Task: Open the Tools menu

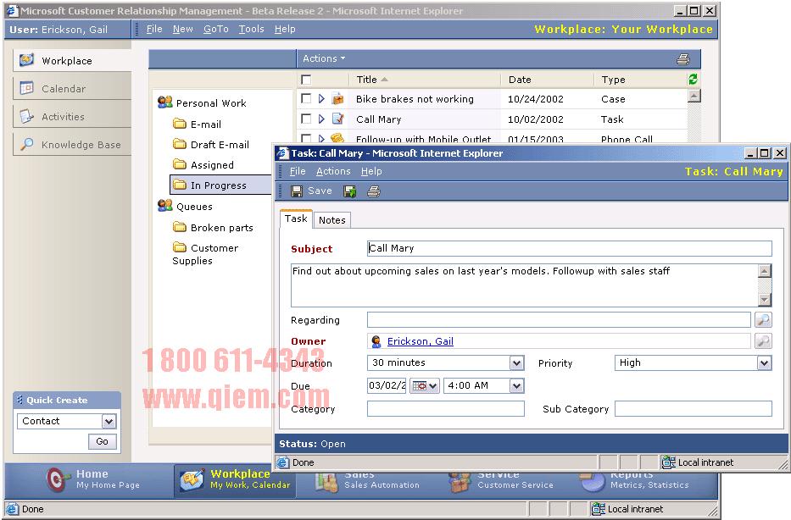Action: (251, 30)
